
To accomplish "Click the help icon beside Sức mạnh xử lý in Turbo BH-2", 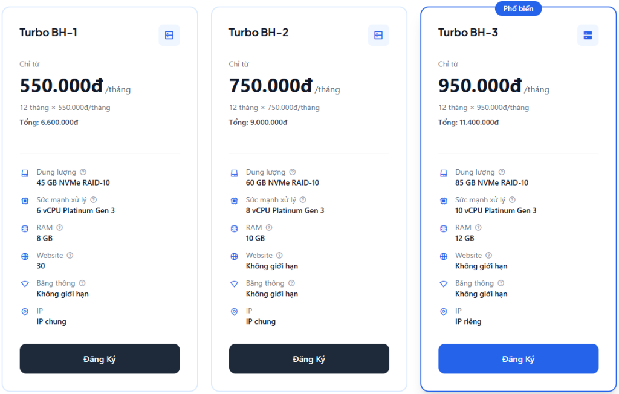I will (303, 200).
